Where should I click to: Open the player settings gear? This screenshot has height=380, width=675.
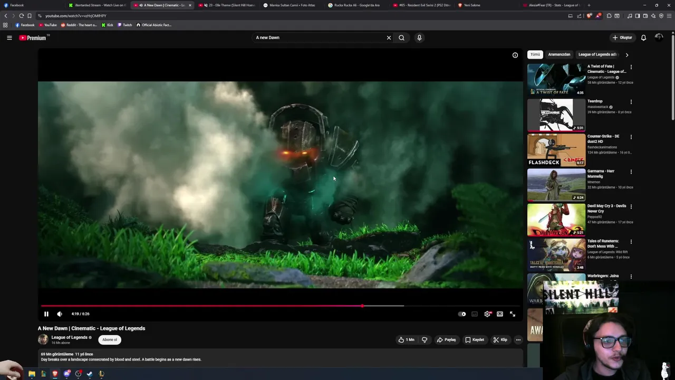(487, 314)
